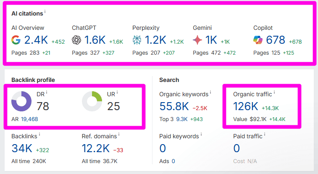Click the Gemini star icon

pyautogui.click(x=197, y=40)
